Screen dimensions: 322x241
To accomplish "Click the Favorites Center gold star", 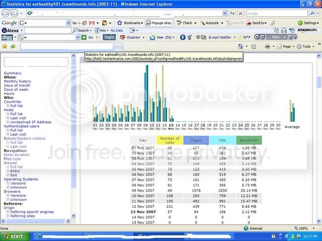I will point(5,46).
